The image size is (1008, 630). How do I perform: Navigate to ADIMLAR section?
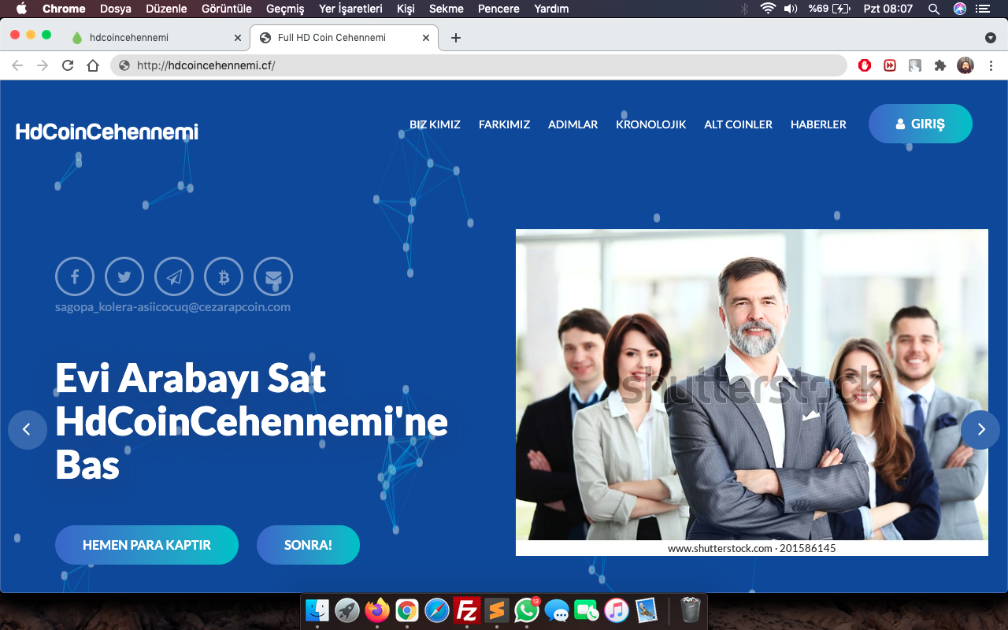click(573, 124)
